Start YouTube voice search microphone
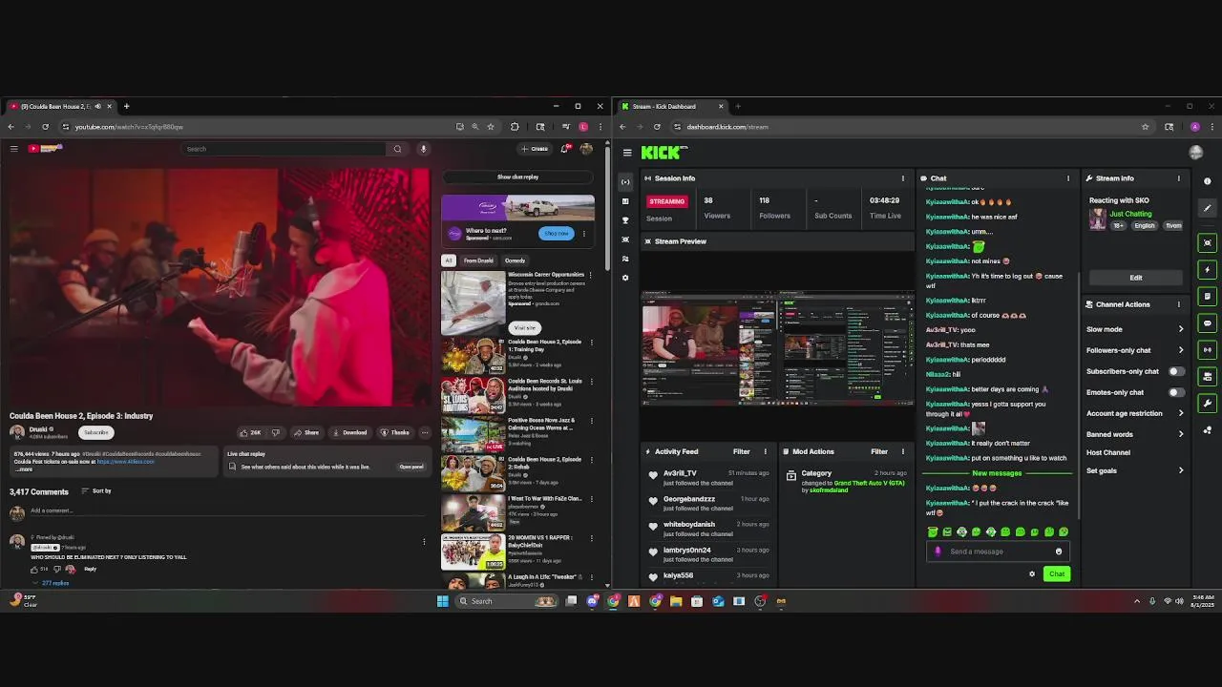 (x=423, y=149)
